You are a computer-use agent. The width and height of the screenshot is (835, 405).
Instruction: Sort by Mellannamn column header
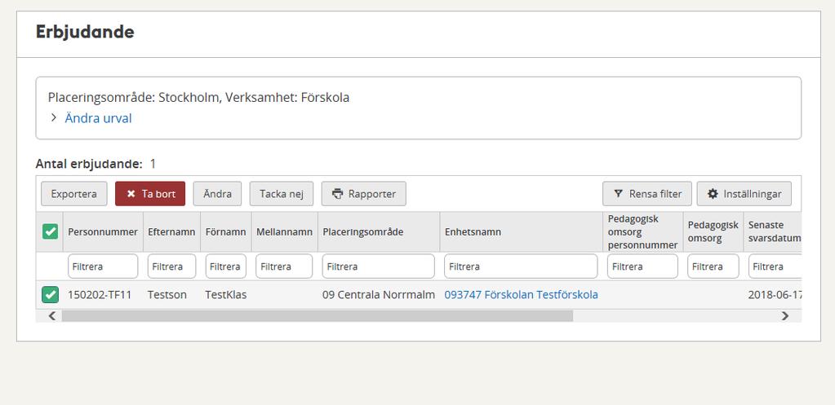click(284, 231)
